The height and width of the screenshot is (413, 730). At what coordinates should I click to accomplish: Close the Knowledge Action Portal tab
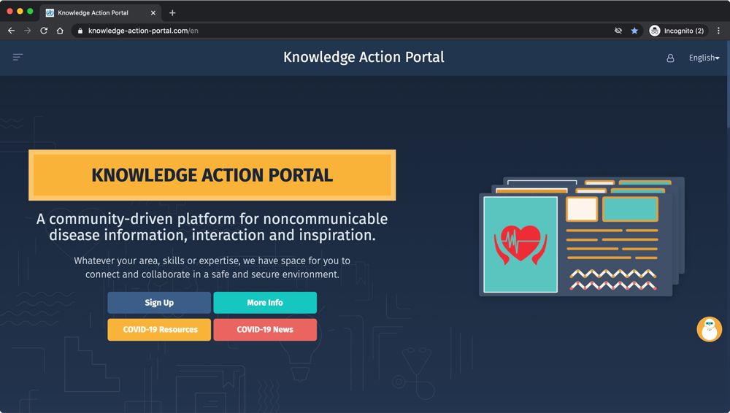click(x=153, y=13)
